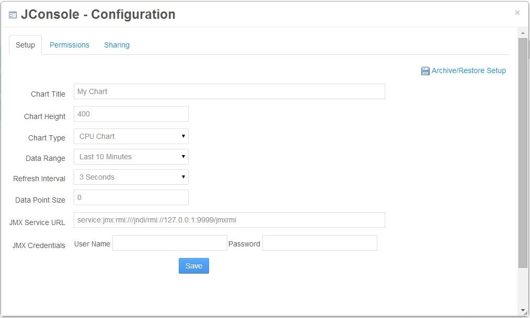
Task: Open the Data Range dropdown
Action: pos(131,157)
